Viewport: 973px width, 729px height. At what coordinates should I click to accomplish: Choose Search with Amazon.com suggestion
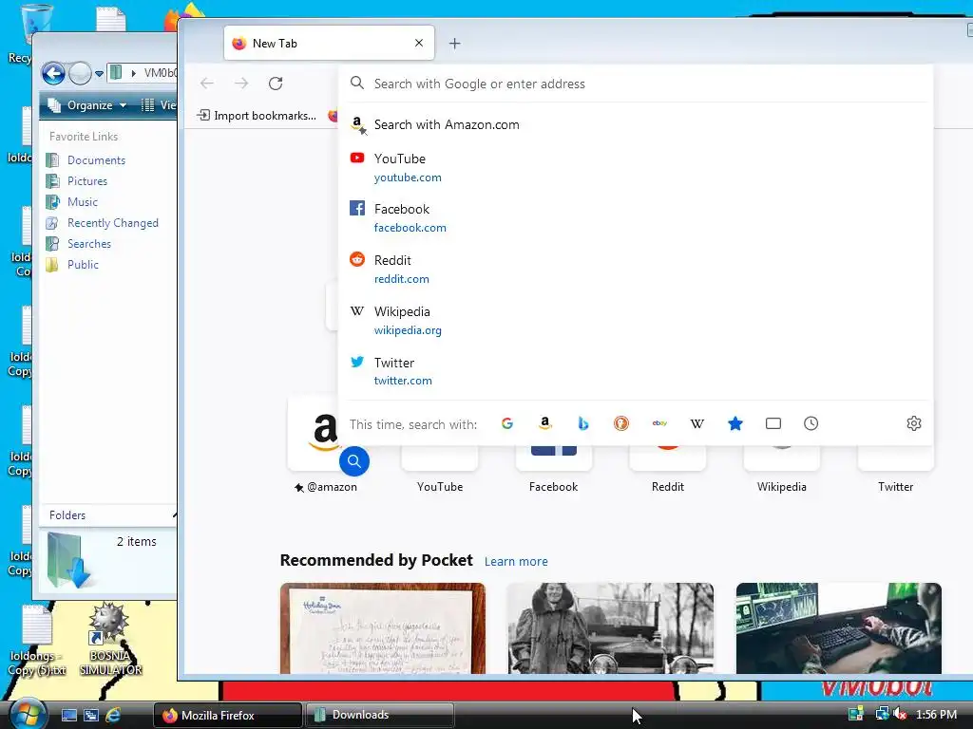[x=636, y=124]
